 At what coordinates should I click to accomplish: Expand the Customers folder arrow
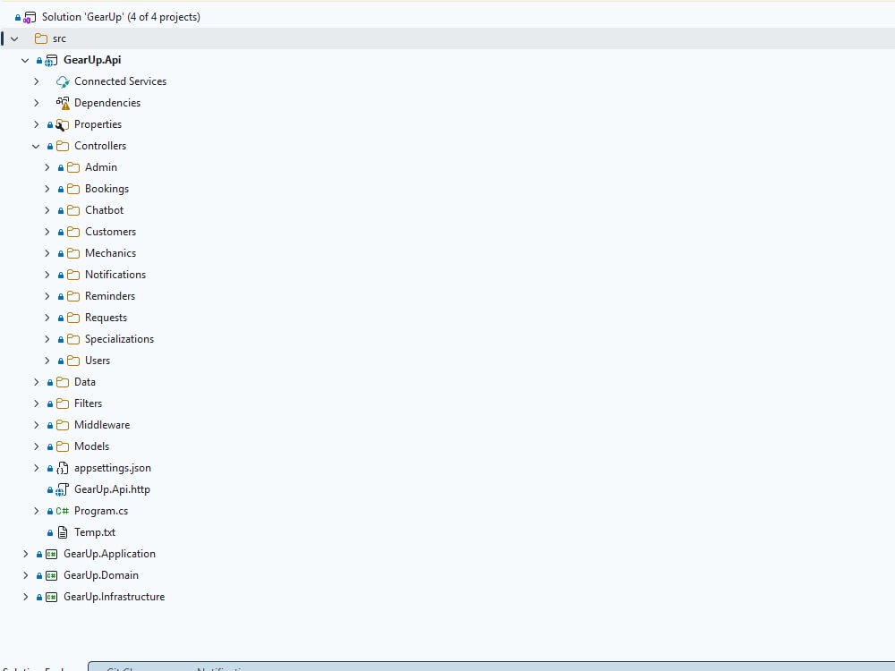tap(47, 232)
